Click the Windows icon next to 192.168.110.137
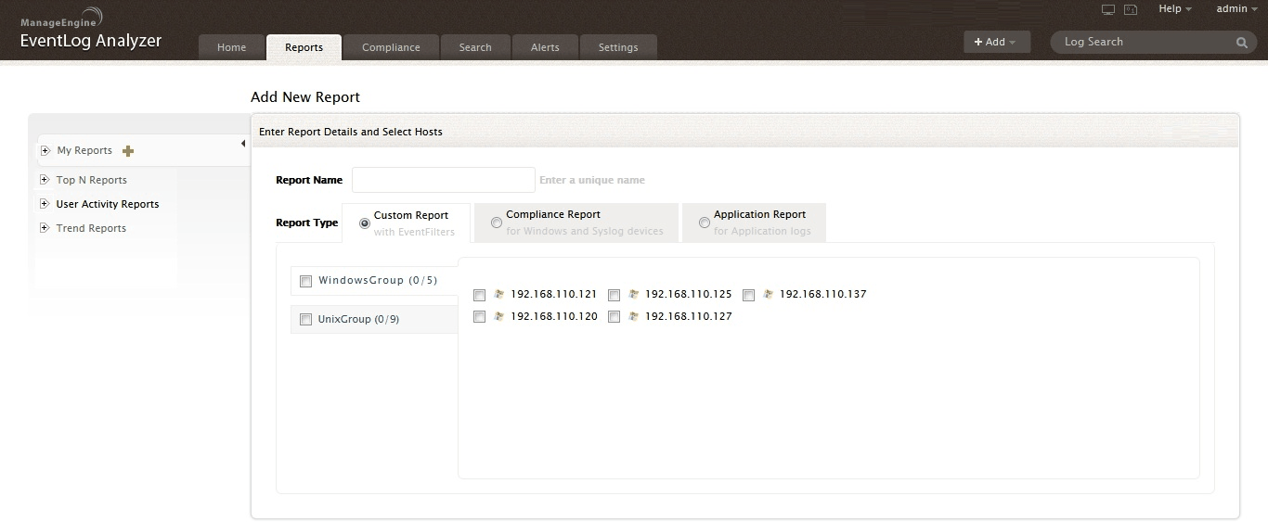1268x522 pixels. (x=768, y=294)
